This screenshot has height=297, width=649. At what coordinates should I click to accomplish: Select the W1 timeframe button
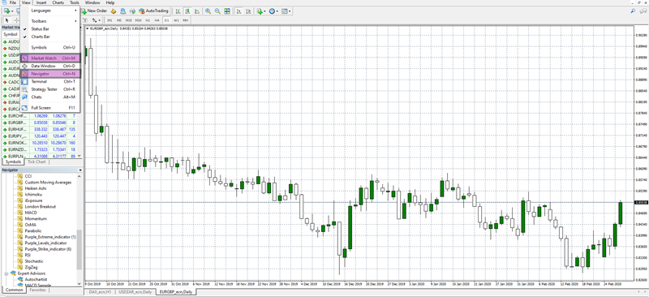click(176, 20)
